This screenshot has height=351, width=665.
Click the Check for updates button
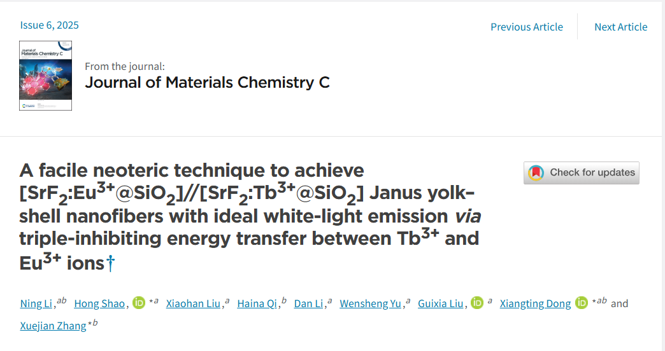click(581, 173)
